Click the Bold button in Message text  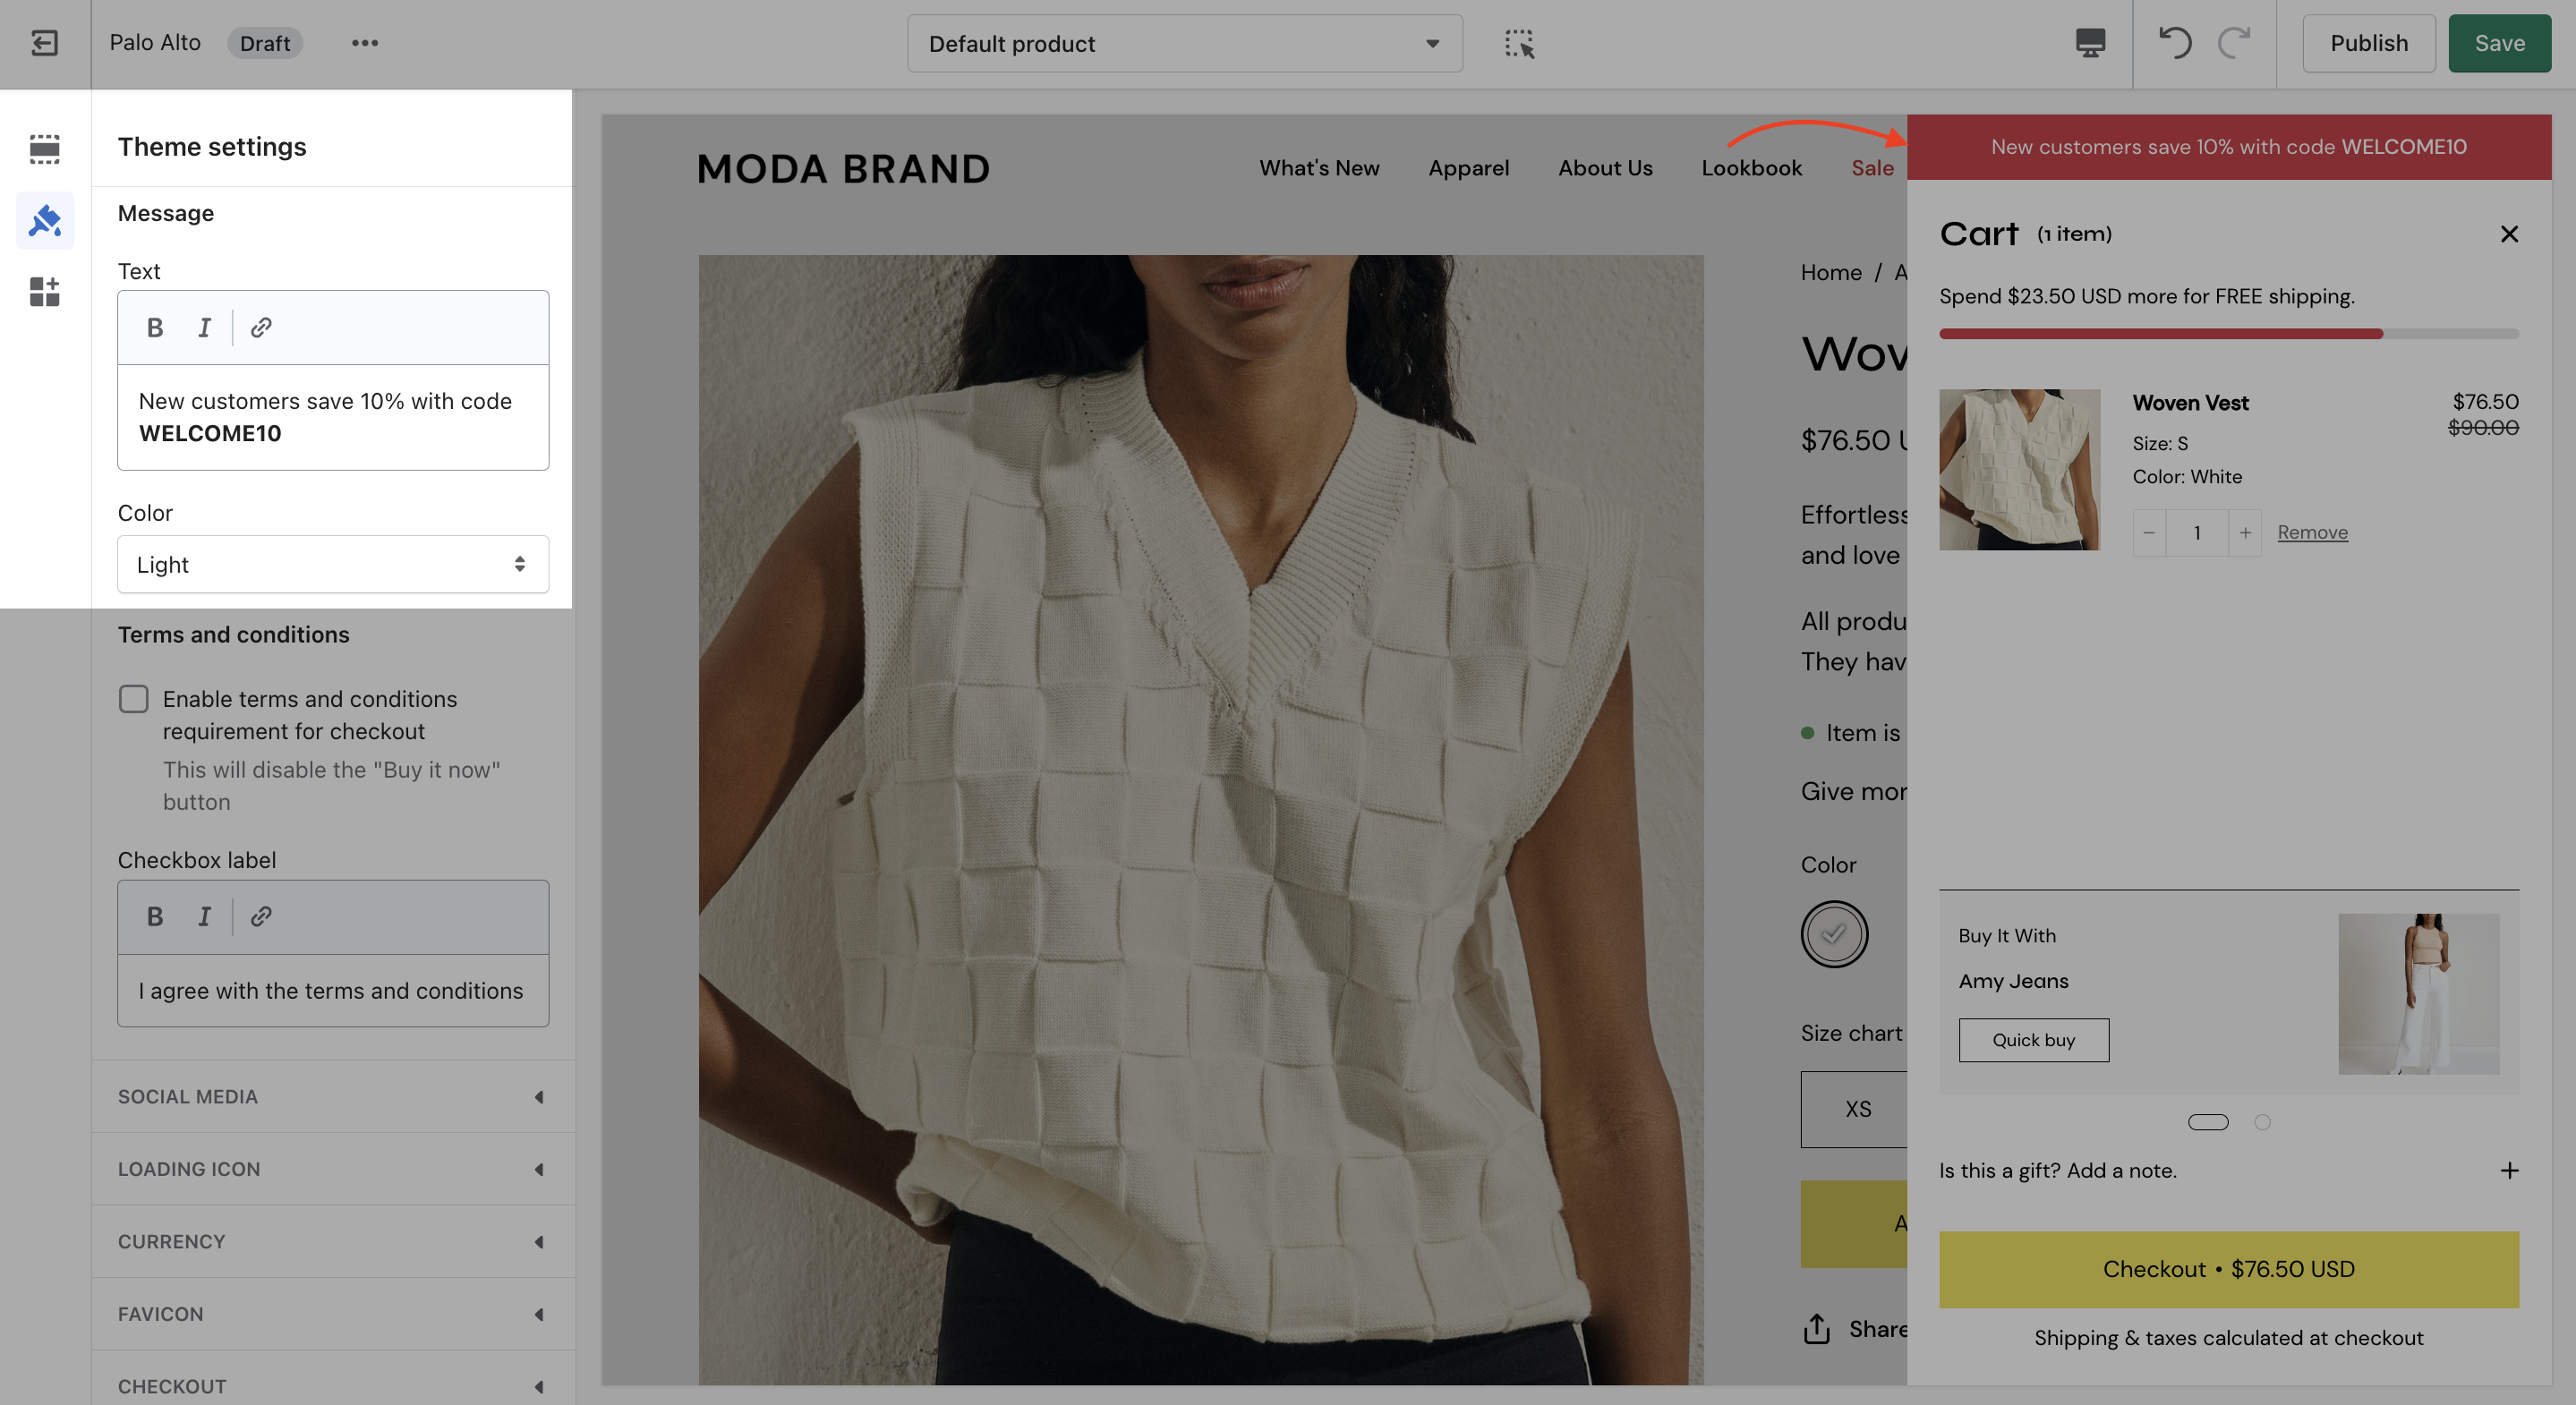tap(155, 327)
